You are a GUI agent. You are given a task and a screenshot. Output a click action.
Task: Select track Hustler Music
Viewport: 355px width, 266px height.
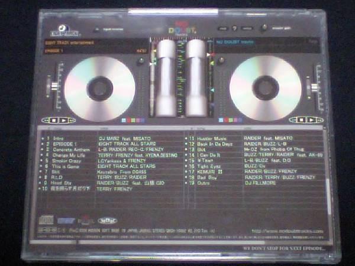(212, 138)
